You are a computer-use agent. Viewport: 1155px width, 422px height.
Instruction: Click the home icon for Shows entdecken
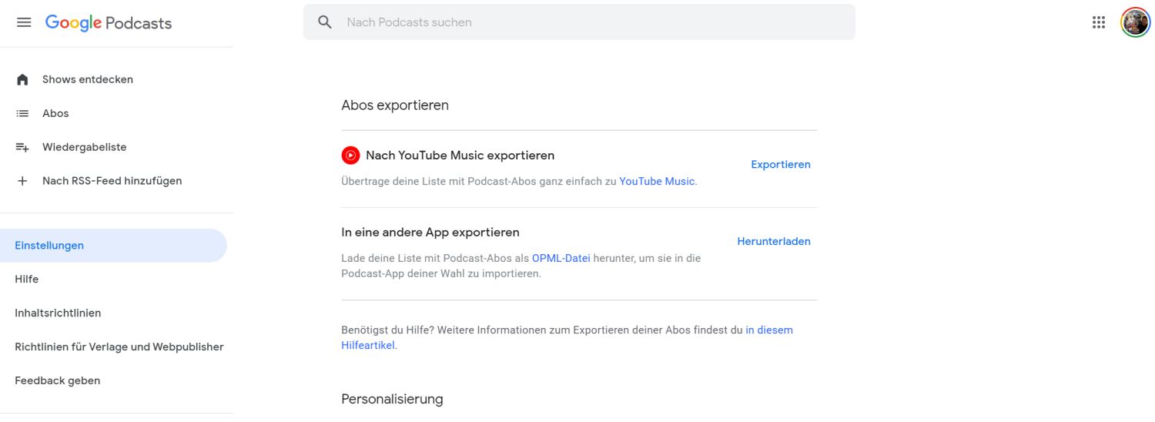[22, 79]
